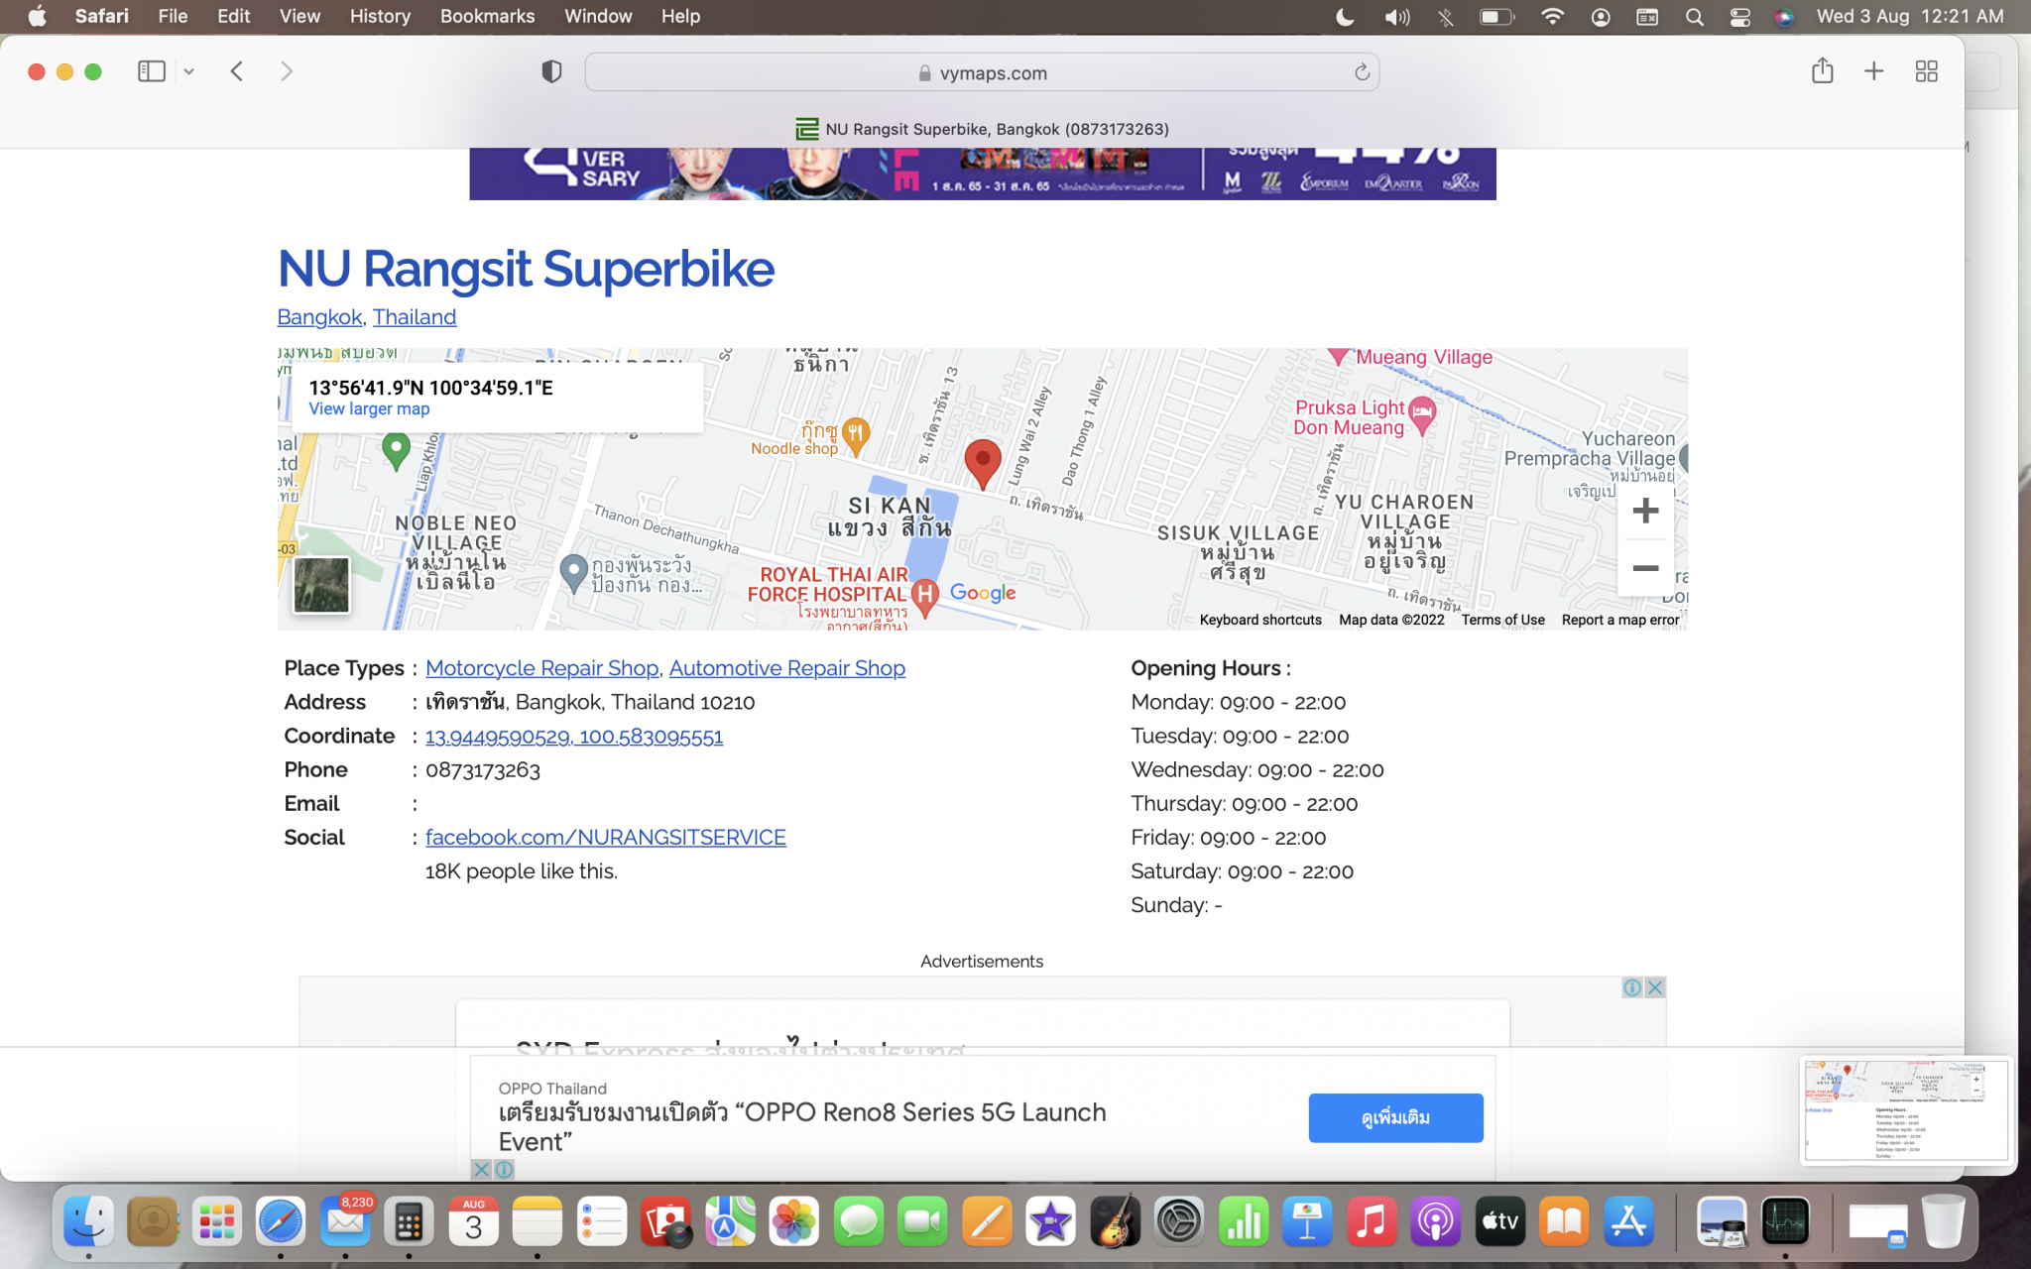Open the volume control in menu bar
2031x1269 pixels.
pos(1396,16)
